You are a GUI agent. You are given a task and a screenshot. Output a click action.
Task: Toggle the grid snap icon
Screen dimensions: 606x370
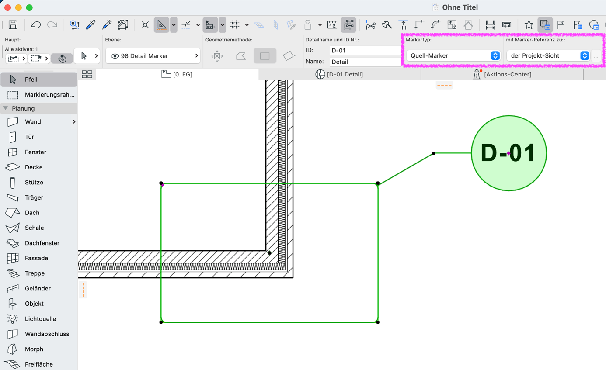tap(235, 25)
